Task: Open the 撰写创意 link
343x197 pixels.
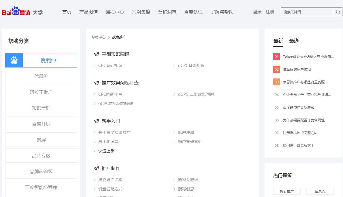Action: click(x=186, y=189)
